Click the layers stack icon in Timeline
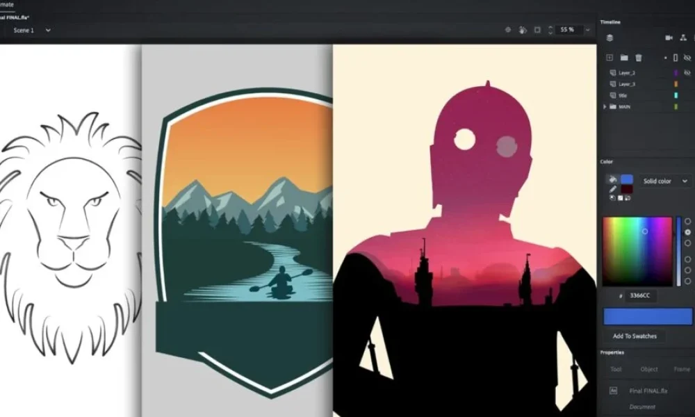 (x=610, y=38)
